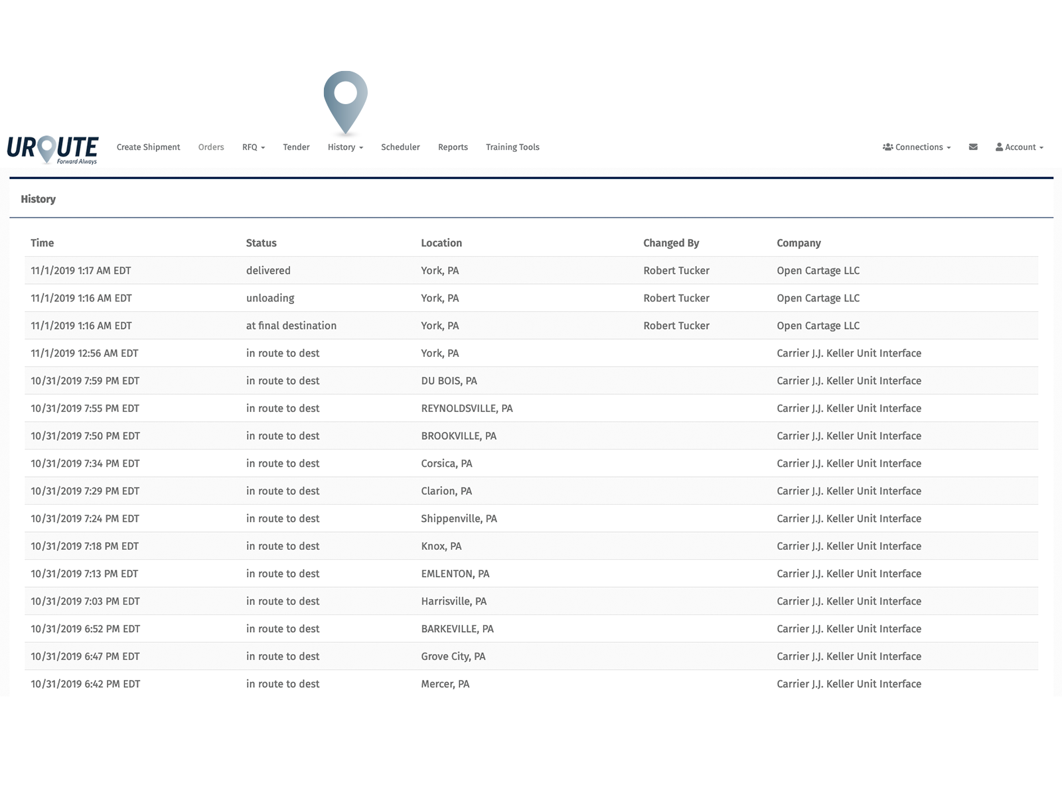Select the Shippenville, PA location

tap(459, 519)
